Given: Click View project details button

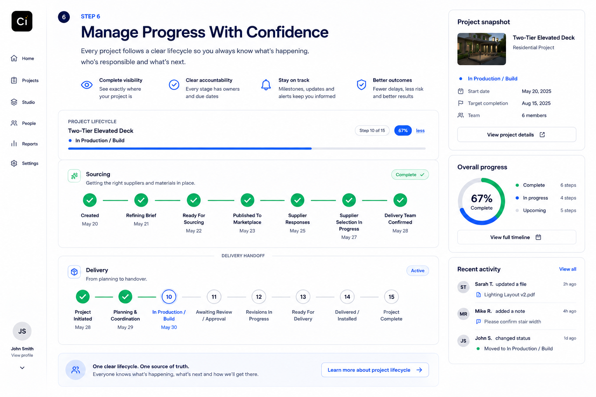Looking at the screenshot, I should click(516, 135).
